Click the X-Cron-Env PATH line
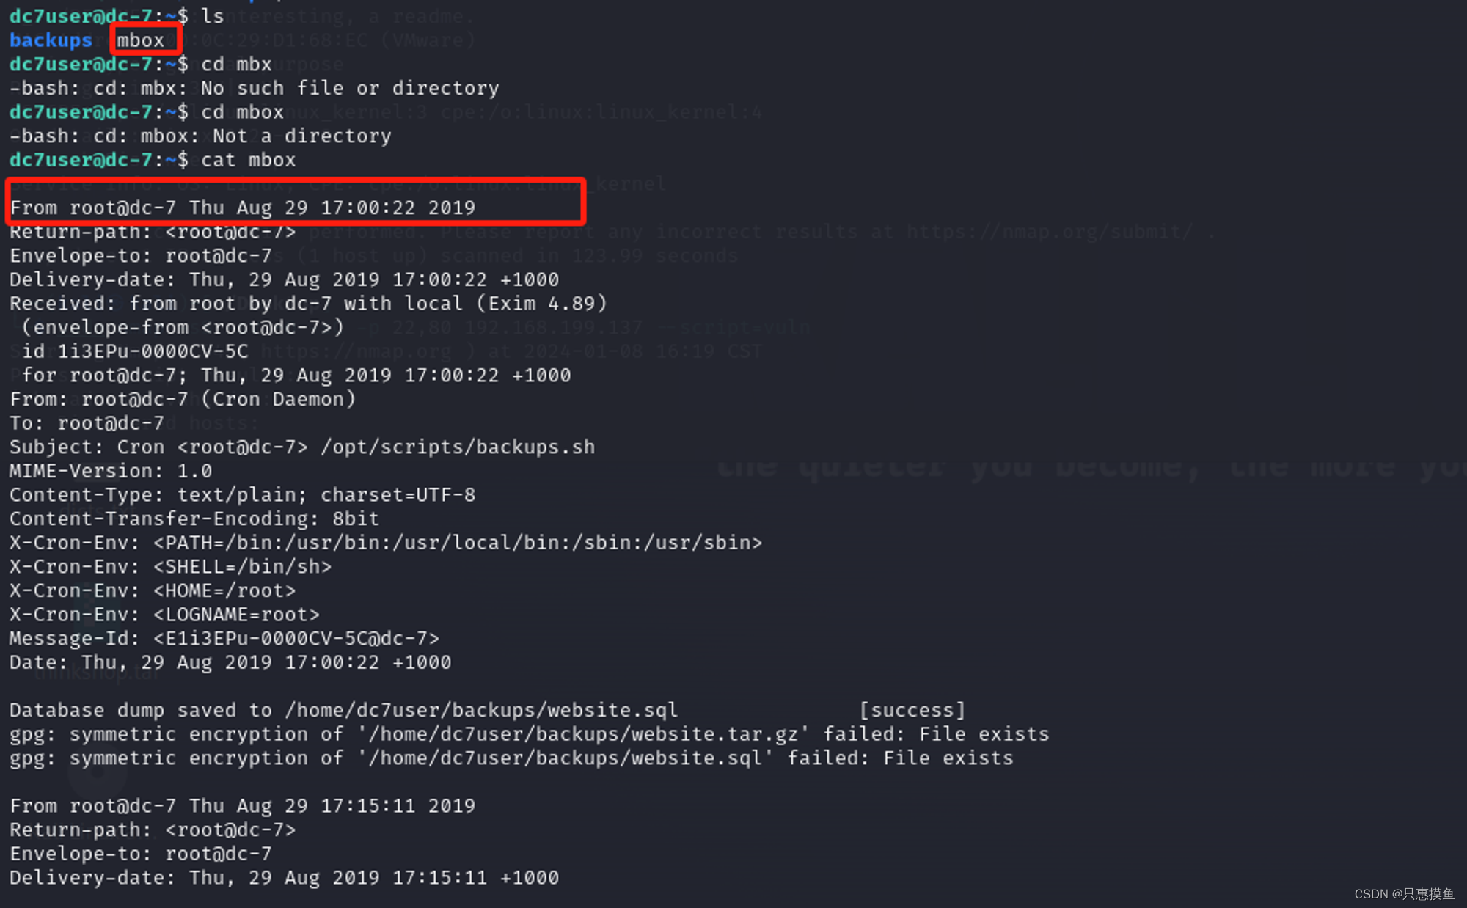Viewport: 1467px width, 908px height. pos(386,543)
